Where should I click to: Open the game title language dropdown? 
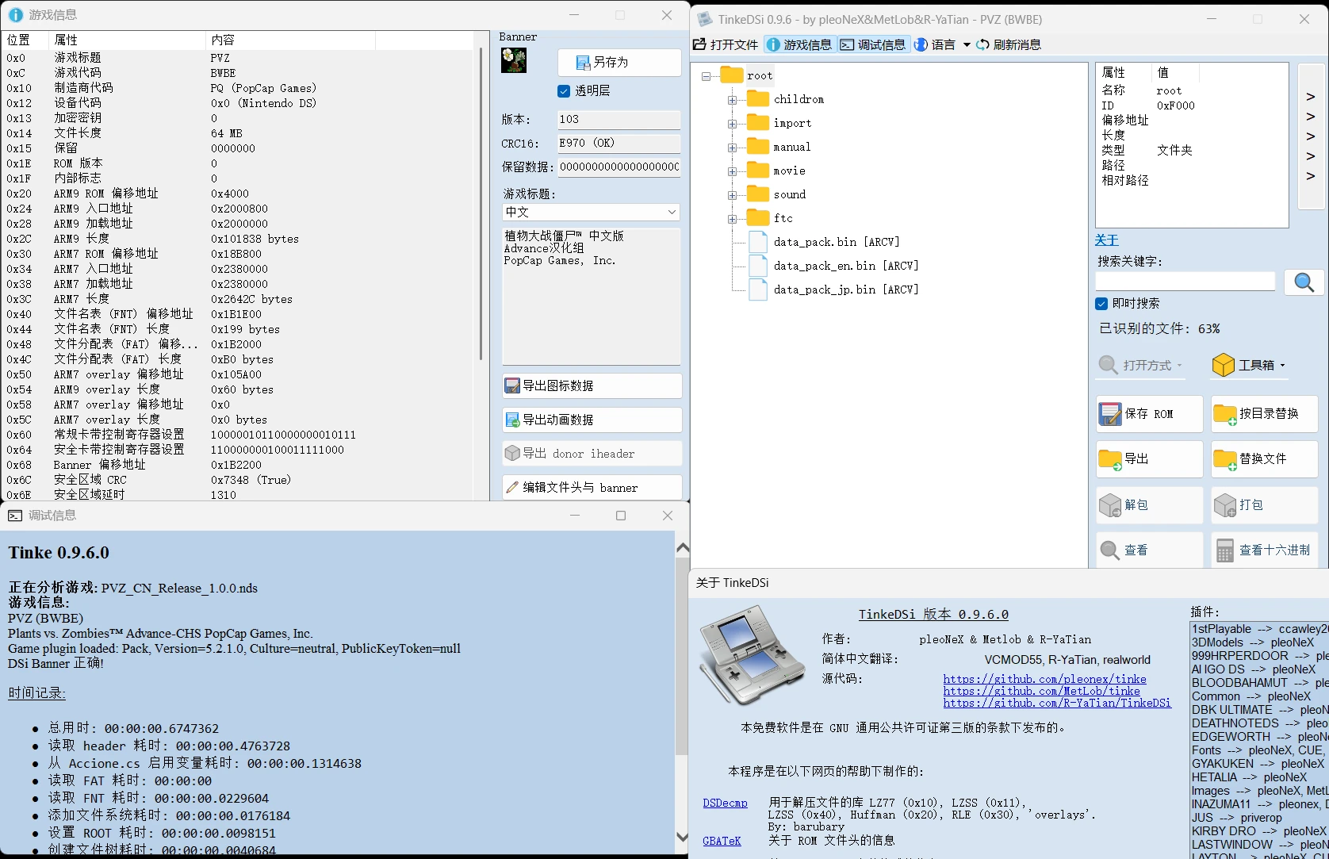tap(591, 212)
